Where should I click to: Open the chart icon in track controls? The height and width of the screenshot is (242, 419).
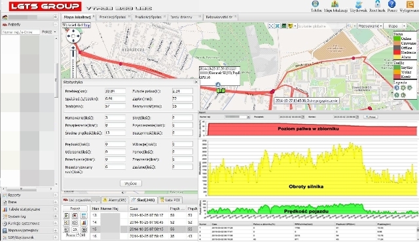(x=84, y=222)
